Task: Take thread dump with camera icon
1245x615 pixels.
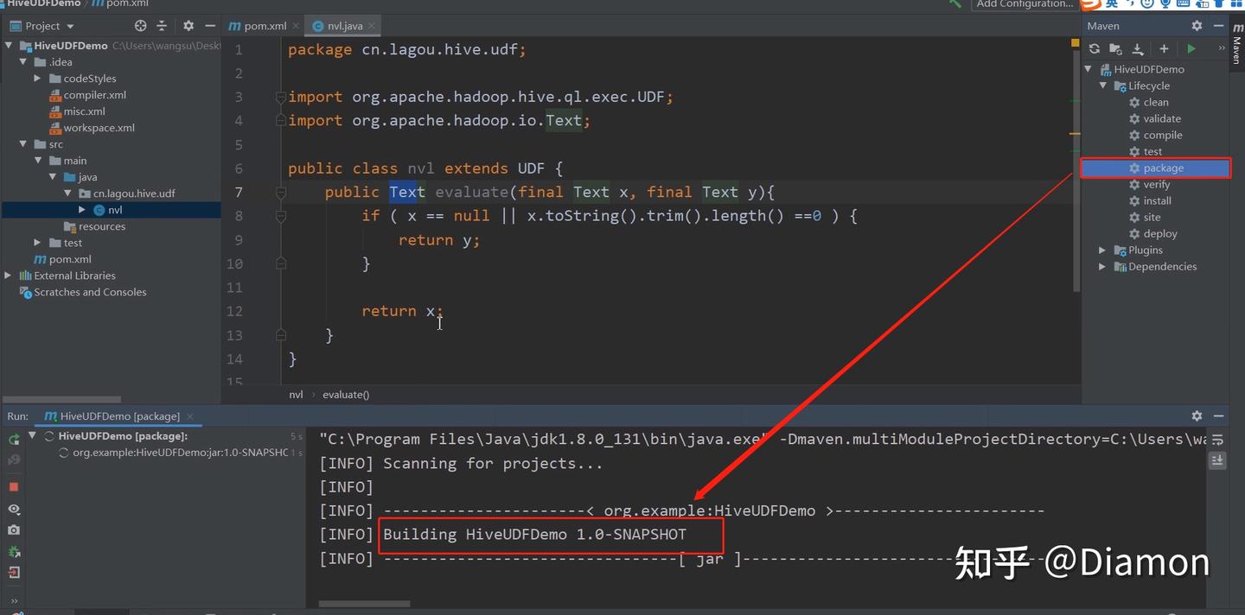Action: coord(14,530)
